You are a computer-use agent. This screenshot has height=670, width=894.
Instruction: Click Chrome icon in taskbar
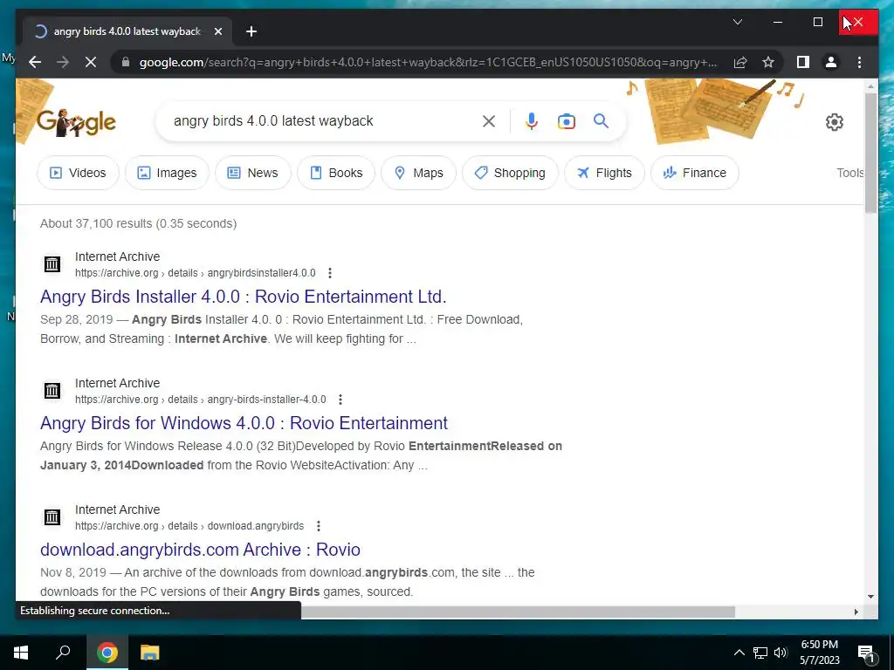coord(107,653)
